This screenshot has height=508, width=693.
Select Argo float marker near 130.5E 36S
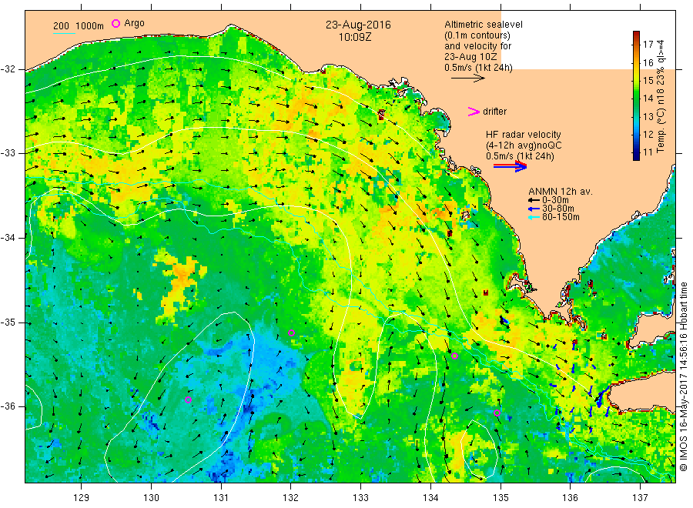click(x=188, y=400)
